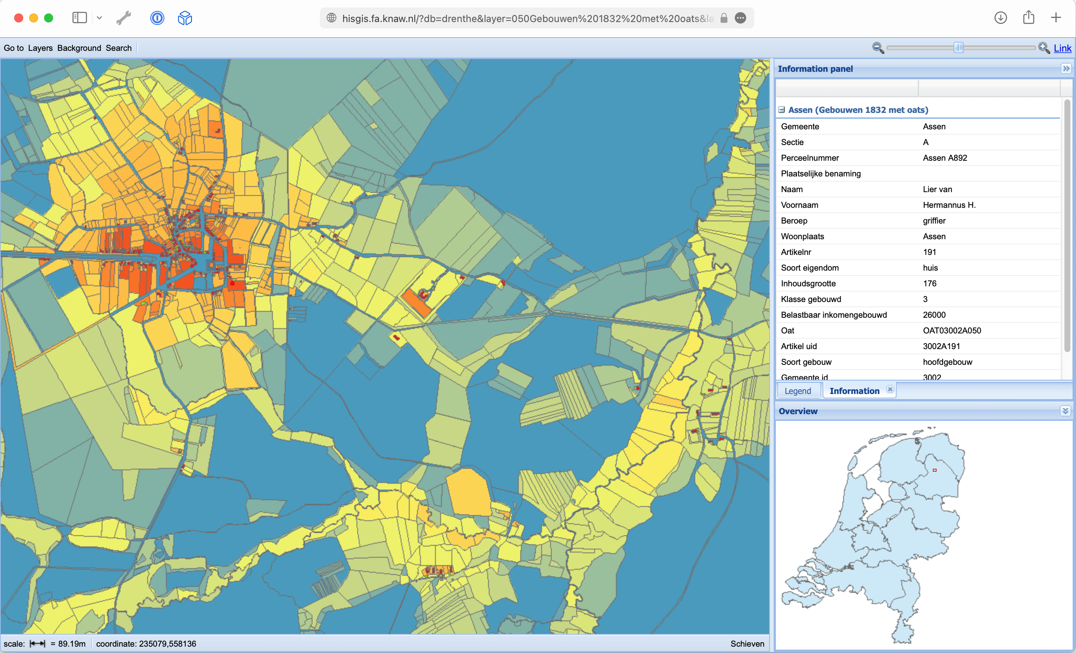Click the share/upload icon in browser bar
The width and height of the screenshot is (1076, 653).
pos(1029,17)
